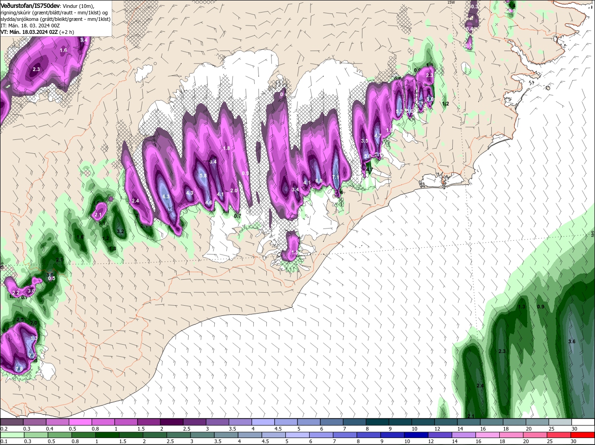This screenshot has height=445, width=595.
Task: Click the '30' label on the lower scale
Action: [575, 441]
